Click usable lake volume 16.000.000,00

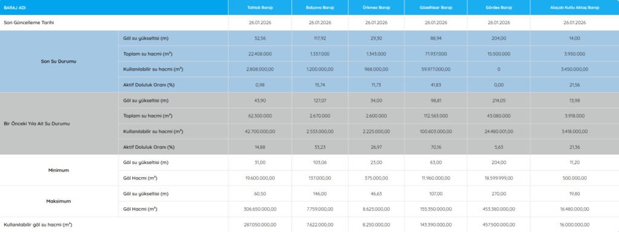574,225
